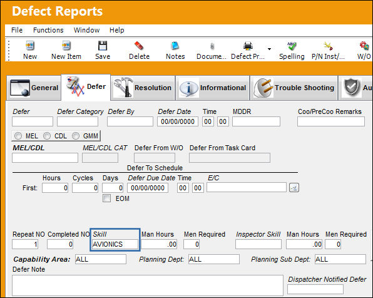Viewport: 373px width, 298px height.
Task: Click the First Cycles field
Action: (x=85, y=188)
